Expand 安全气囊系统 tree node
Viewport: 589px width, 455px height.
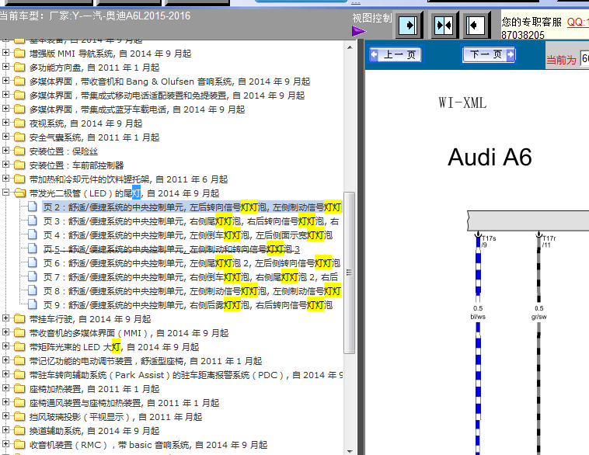[5, 137]
